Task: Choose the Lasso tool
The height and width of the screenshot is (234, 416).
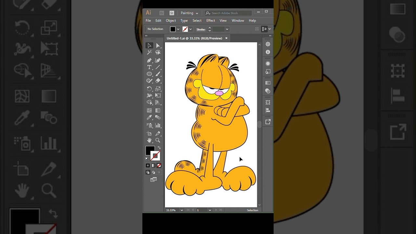Action: [158, 52]
